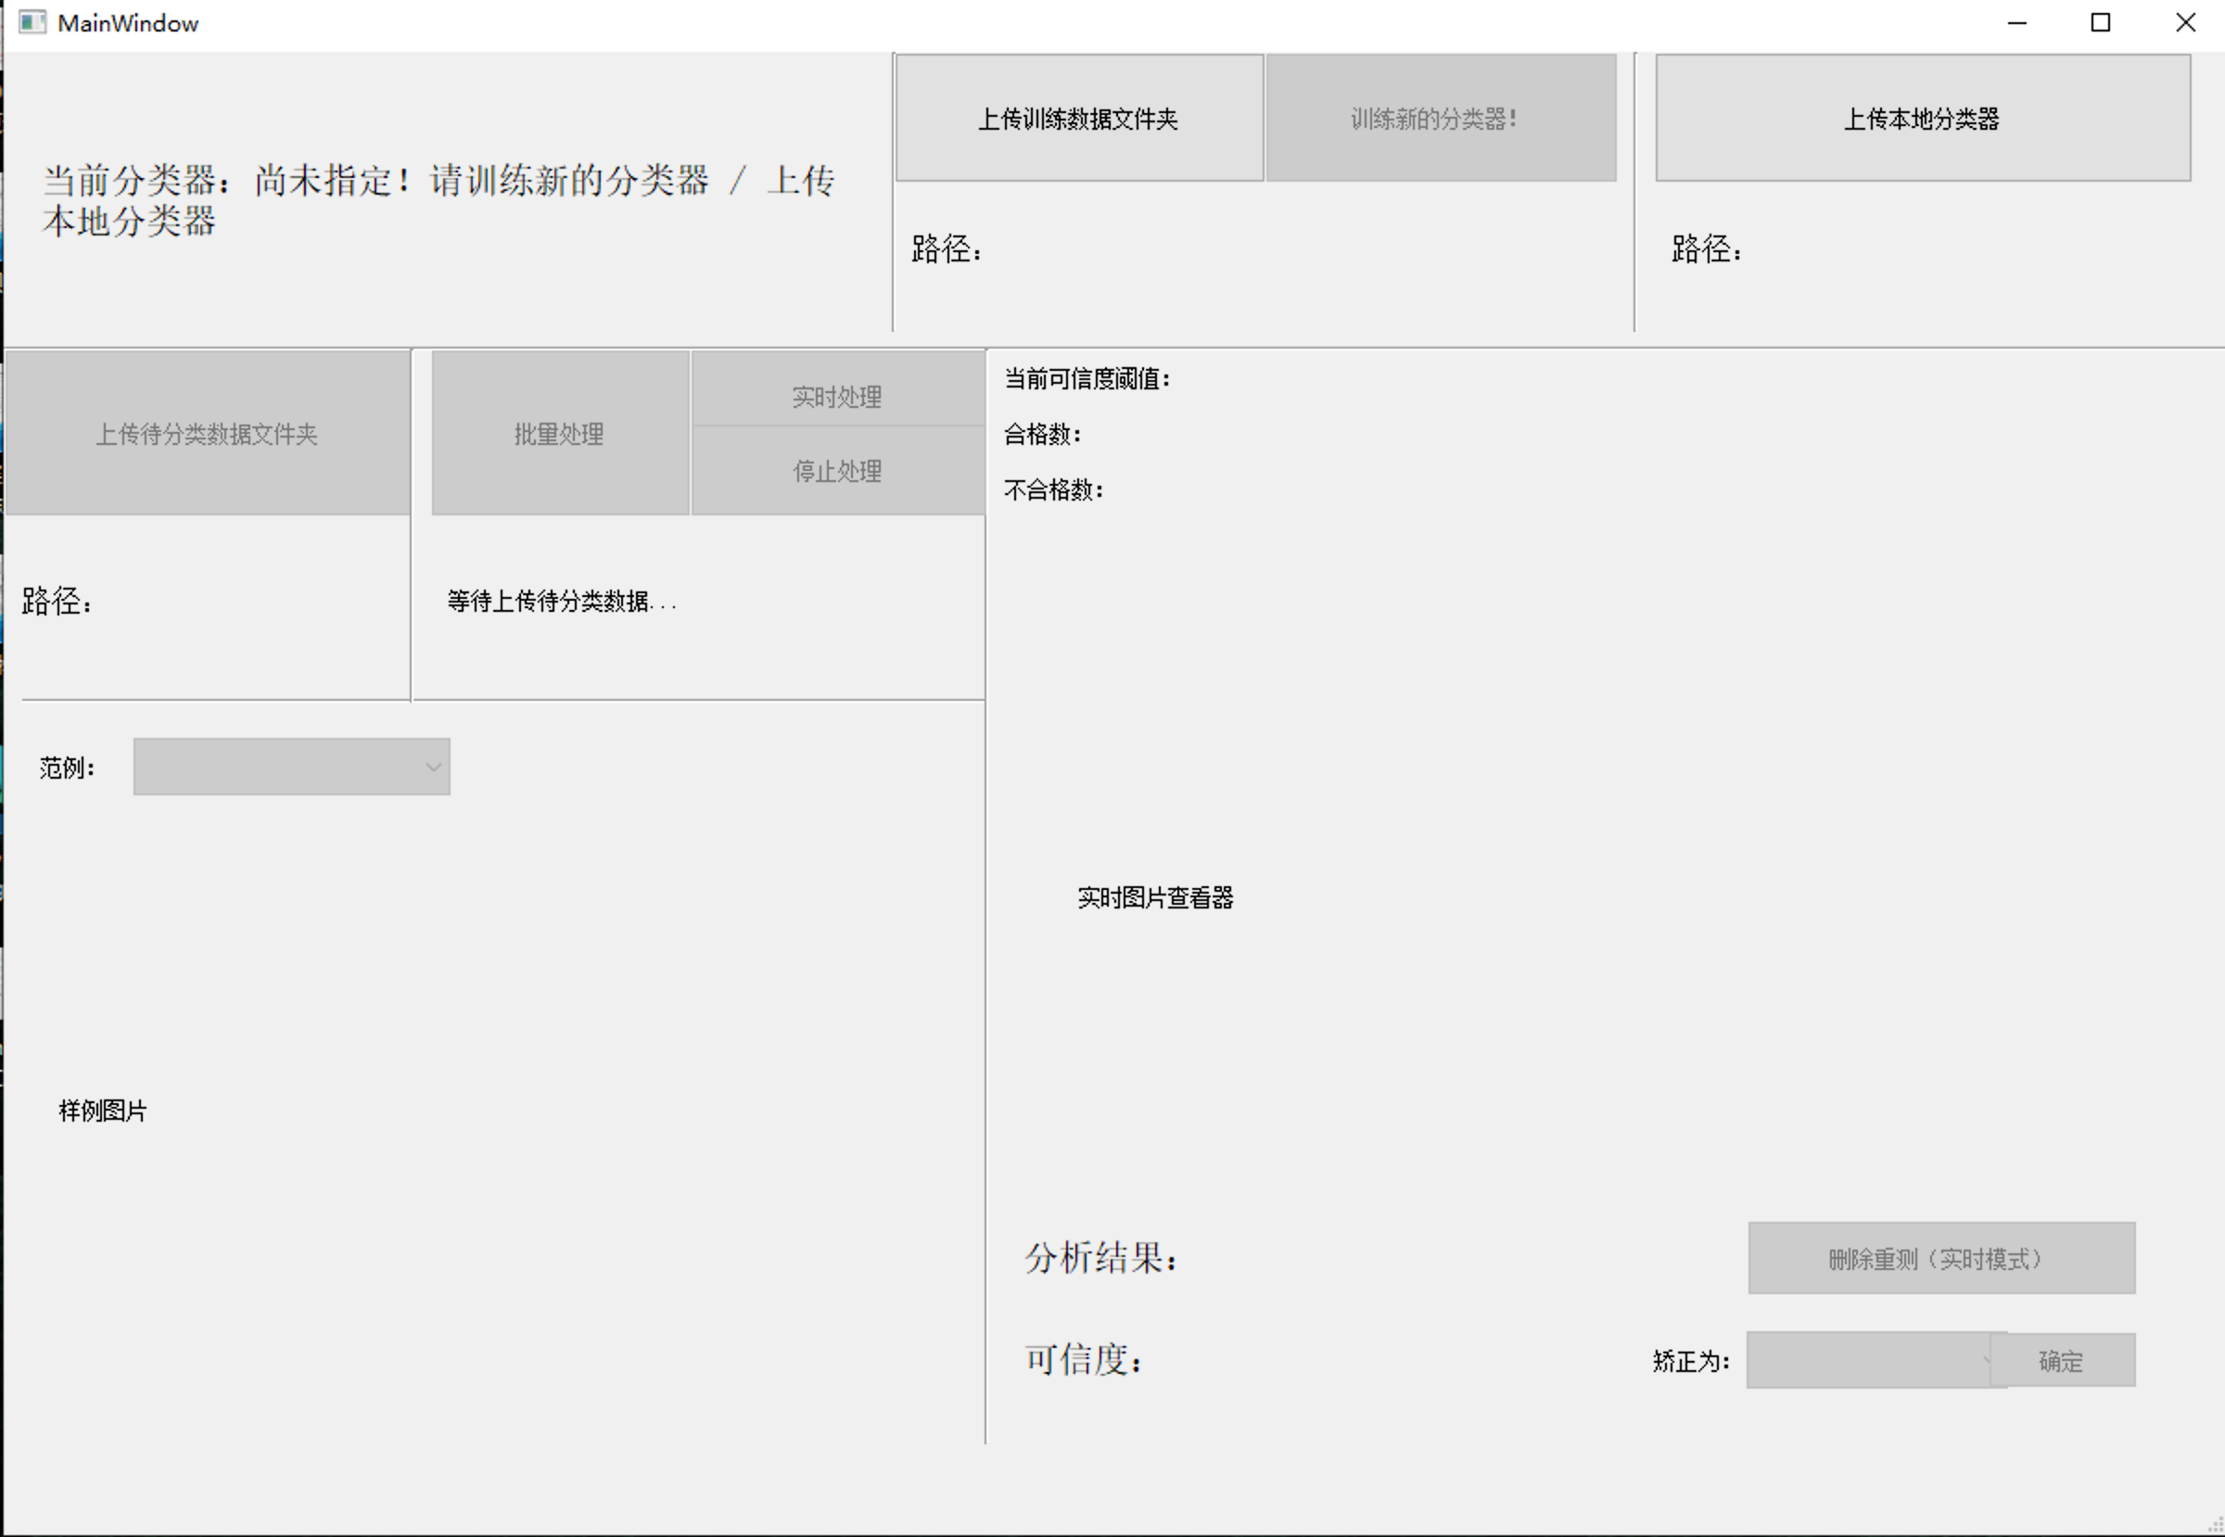Click the 分析结果 analysis result label
2225x1537 pixels.
1098,1257
